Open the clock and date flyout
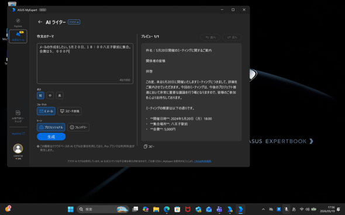This screenshot has height=215, width=345. point(327,209)
